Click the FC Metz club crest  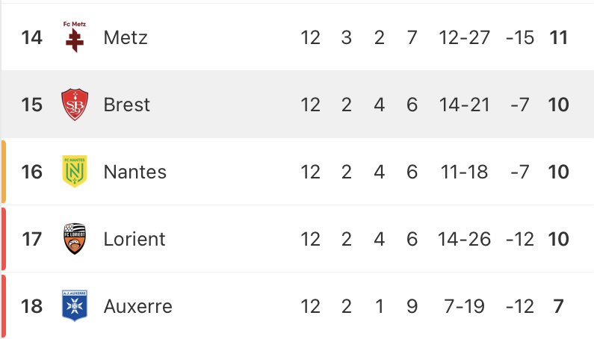point(75,37)
